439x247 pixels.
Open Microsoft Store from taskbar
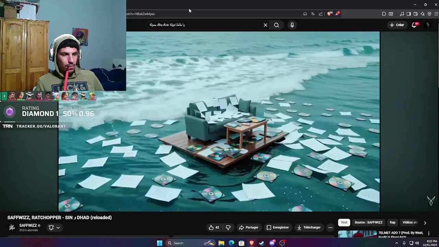[x=241, y=243]
